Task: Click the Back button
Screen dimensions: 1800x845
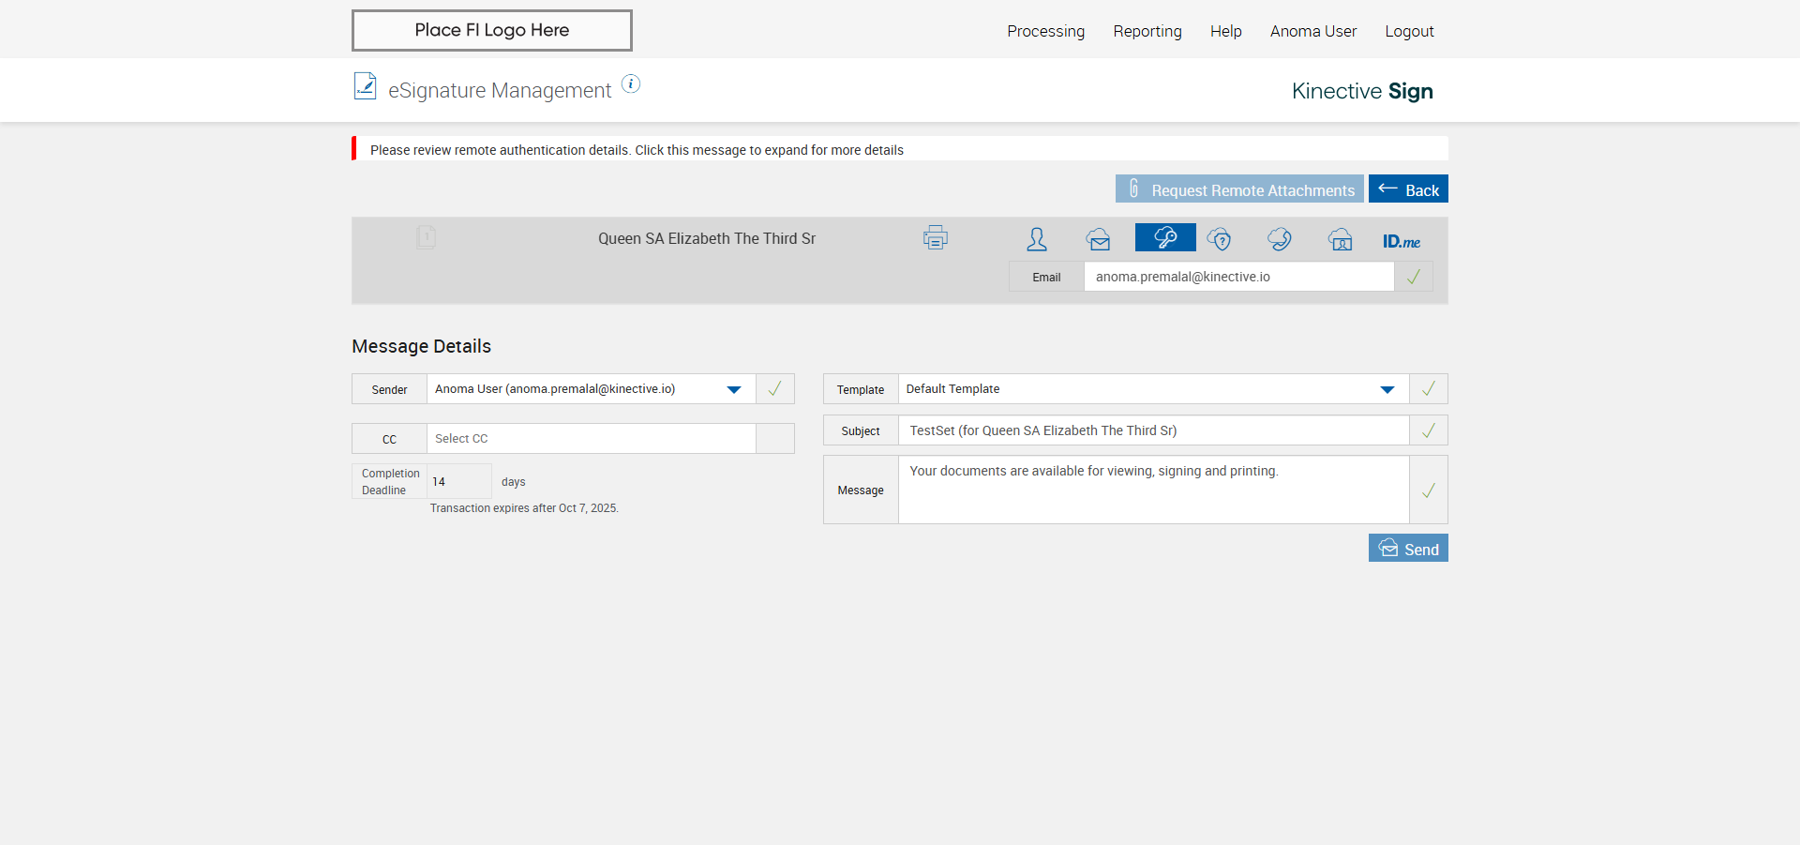Action: tap(1407, 189)
